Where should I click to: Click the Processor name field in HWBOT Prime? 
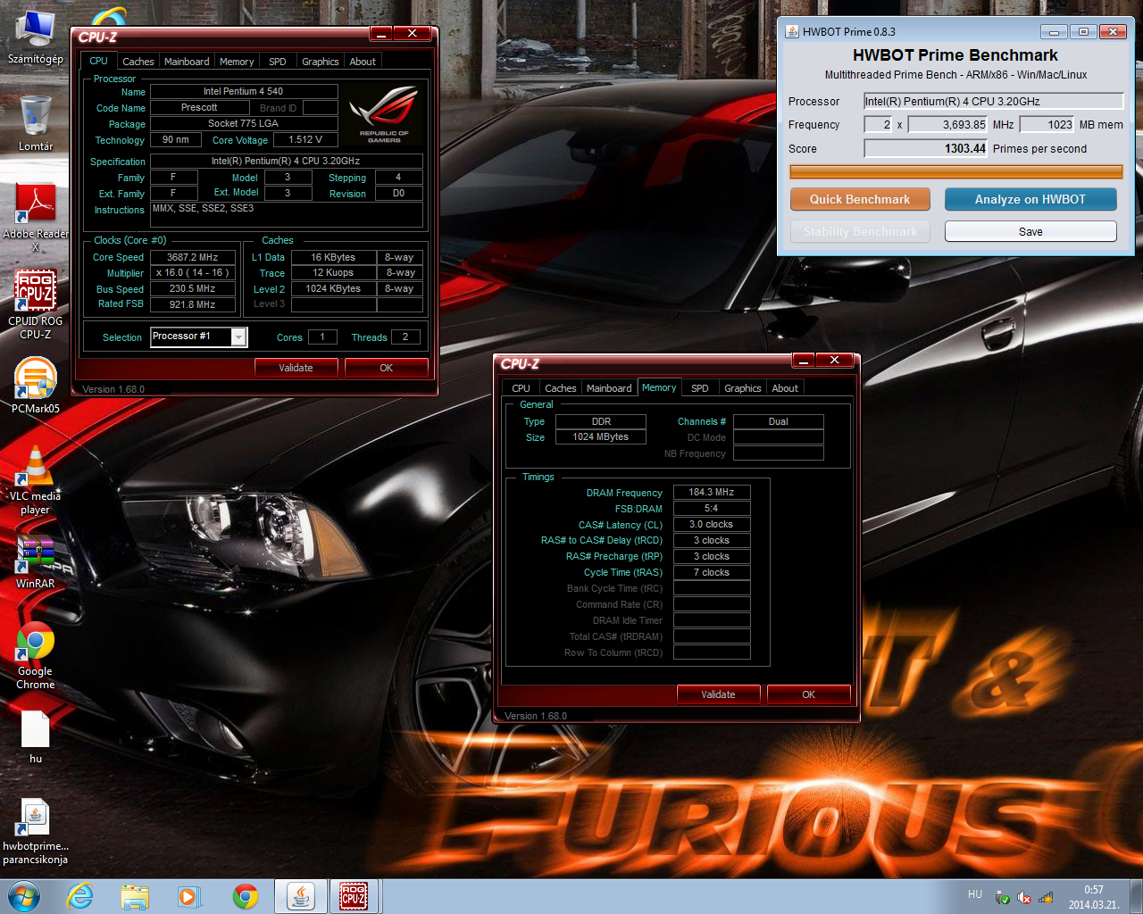tap(993, 101)
